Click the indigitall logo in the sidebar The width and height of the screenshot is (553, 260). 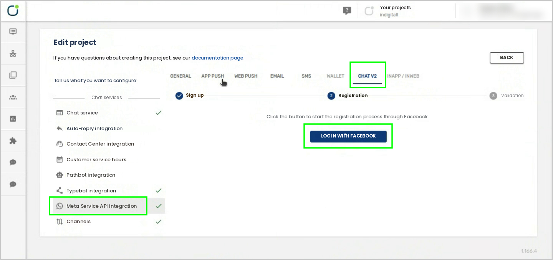tap(13, 10)
